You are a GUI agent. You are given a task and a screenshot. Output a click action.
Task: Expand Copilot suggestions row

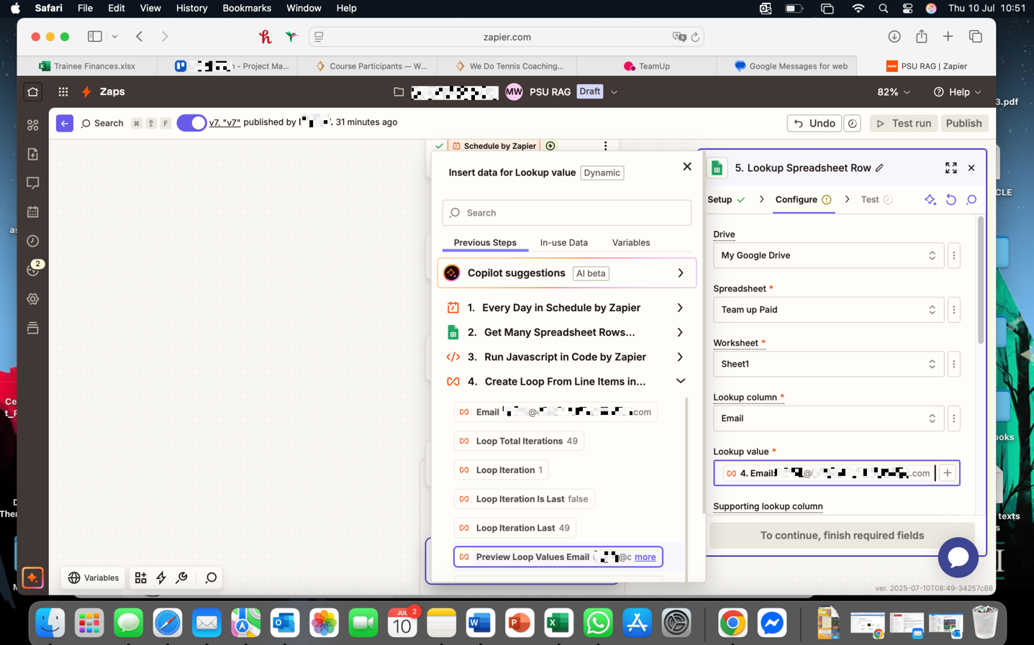click(567, 273)
